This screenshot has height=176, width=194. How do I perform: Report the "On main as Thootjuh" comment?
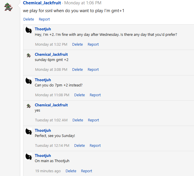[86, 171]
